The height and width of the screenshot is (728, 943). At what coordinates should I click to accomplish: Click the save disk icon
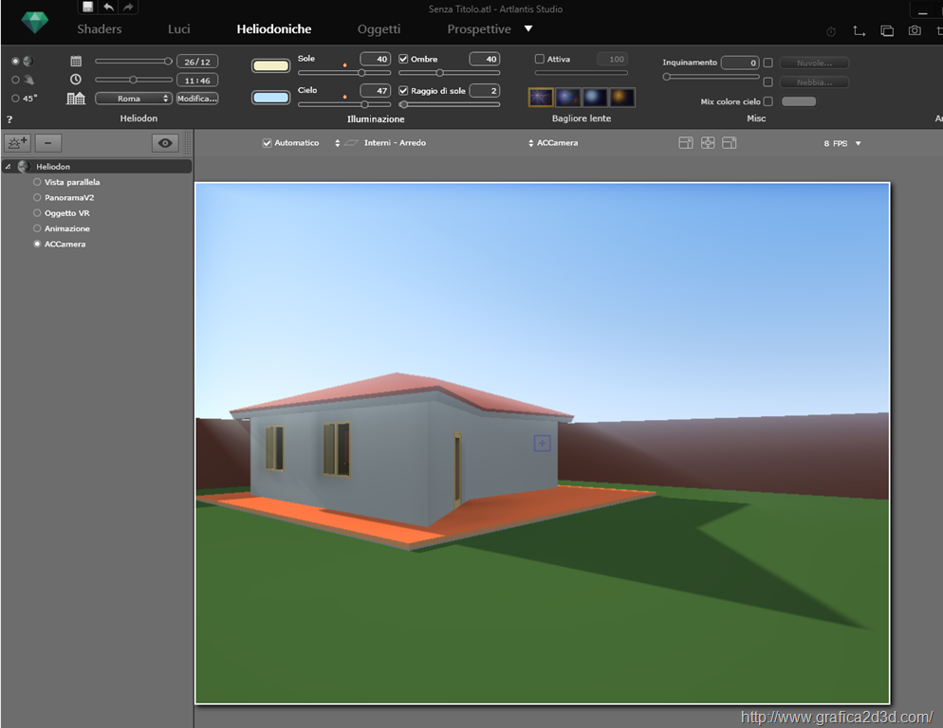(x=88, y=7)
